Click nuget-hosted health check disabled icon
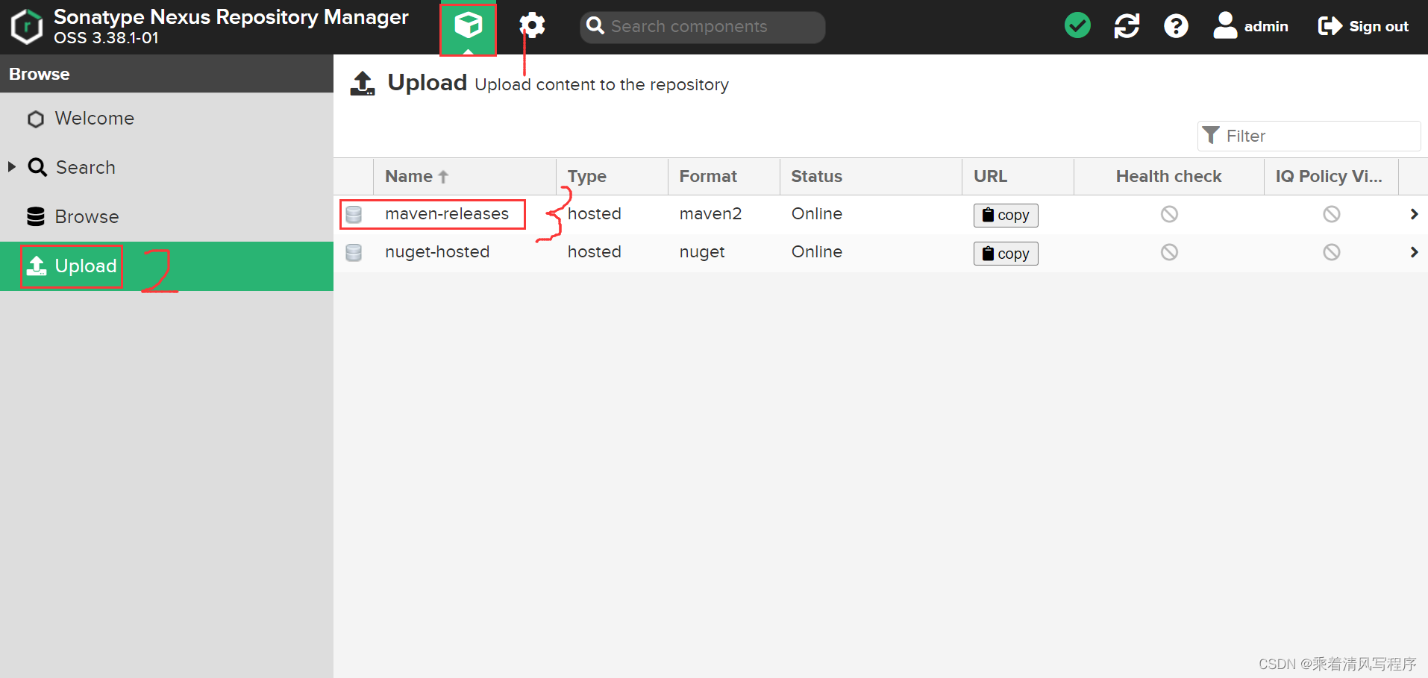Screen dimensions: 1428x678 pos(1169,252)
